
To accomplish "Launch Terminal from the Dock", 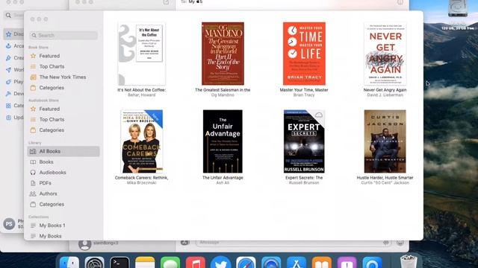I will point(119,262).
